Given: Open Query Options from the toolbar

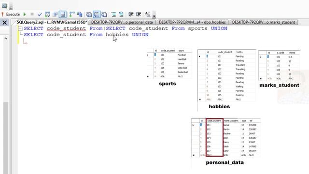Looking at the screenshot, I should coord(55,14).
